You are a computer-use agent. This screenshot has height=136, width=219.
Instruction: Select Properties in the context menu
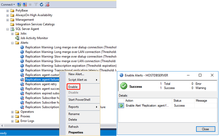tap(76, 132)
